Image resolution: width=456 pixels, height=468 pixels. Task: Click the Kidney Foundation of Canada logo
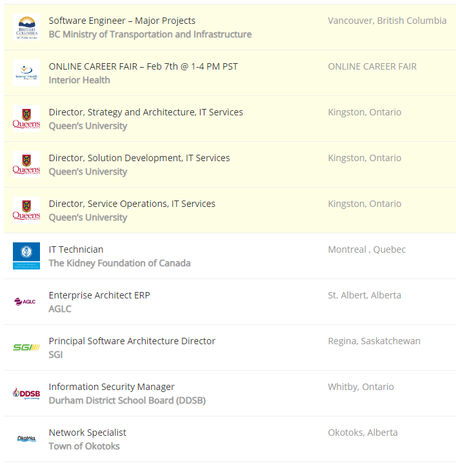26,256
